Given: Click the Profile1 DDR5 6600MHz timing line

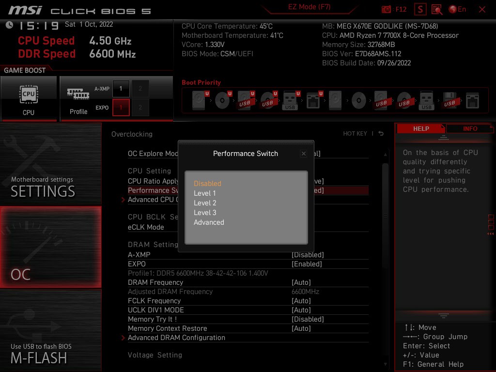Looking at the screenshot, I should coord(198,273).
